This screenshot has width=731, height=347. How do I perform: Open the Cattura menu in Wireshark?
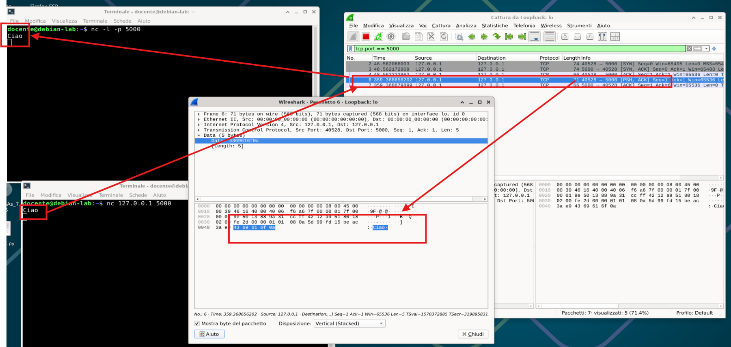coord(441,26)
